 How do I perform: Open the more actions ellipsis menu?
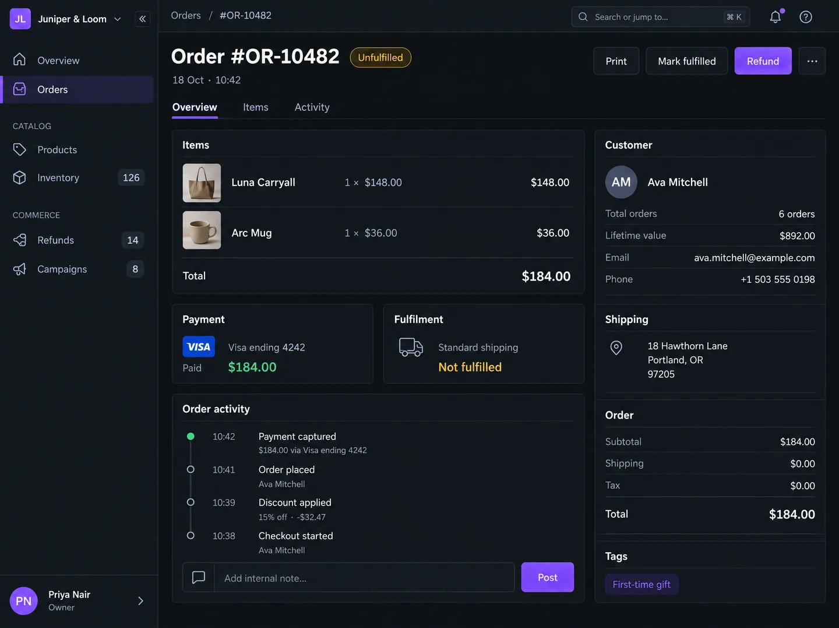(812, 61)
